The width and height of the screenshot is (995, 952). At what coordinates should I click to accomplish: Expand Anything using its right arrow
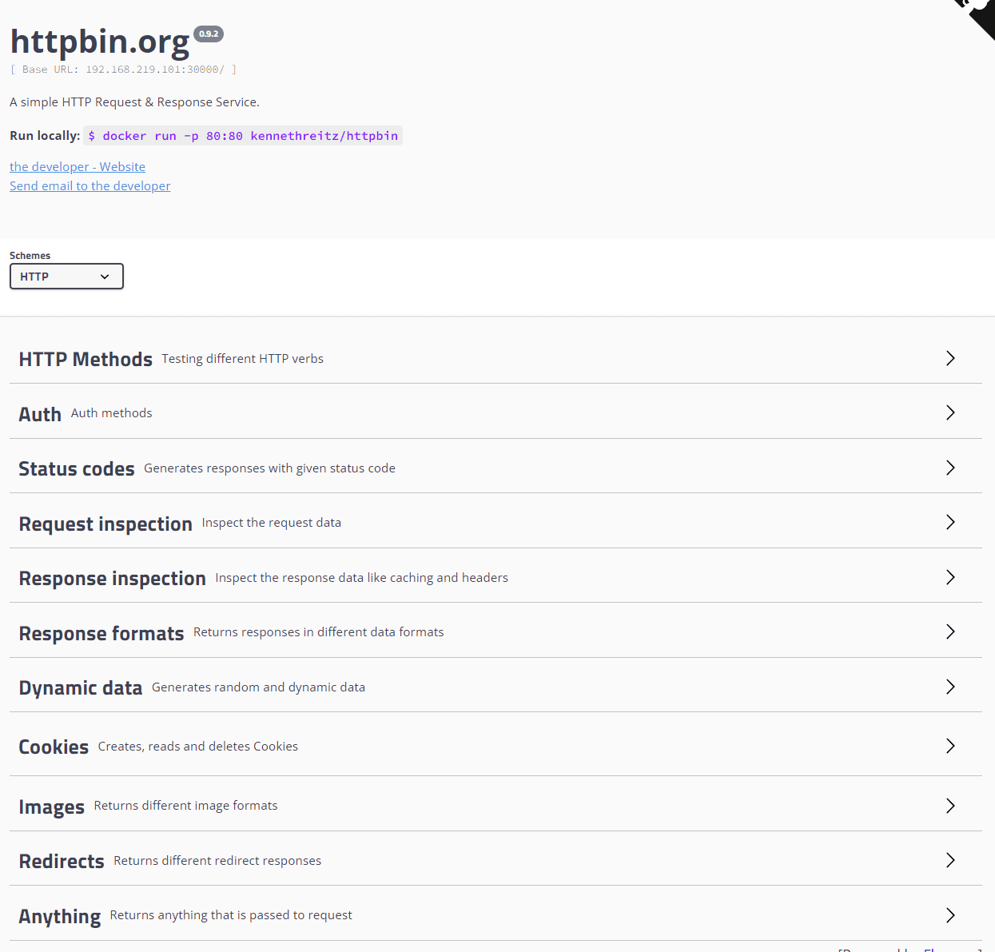click(950, 915)
